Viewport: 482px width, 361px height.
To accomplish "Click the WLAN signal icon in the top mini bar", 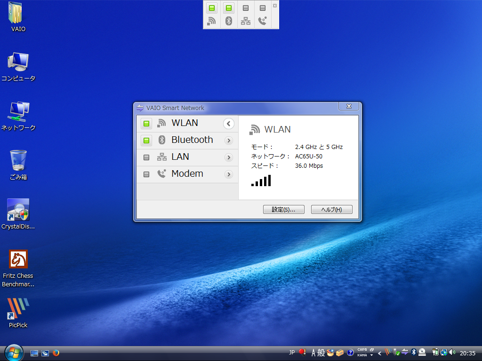I will pyautogui.click(x=211, y=21).
